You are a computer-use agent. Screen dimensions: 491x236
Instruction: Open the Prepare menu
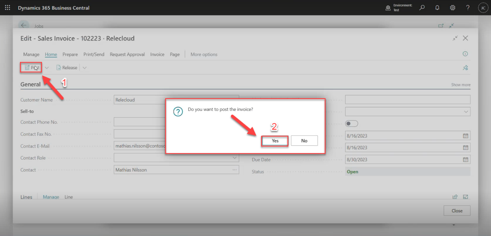(70, 54)
